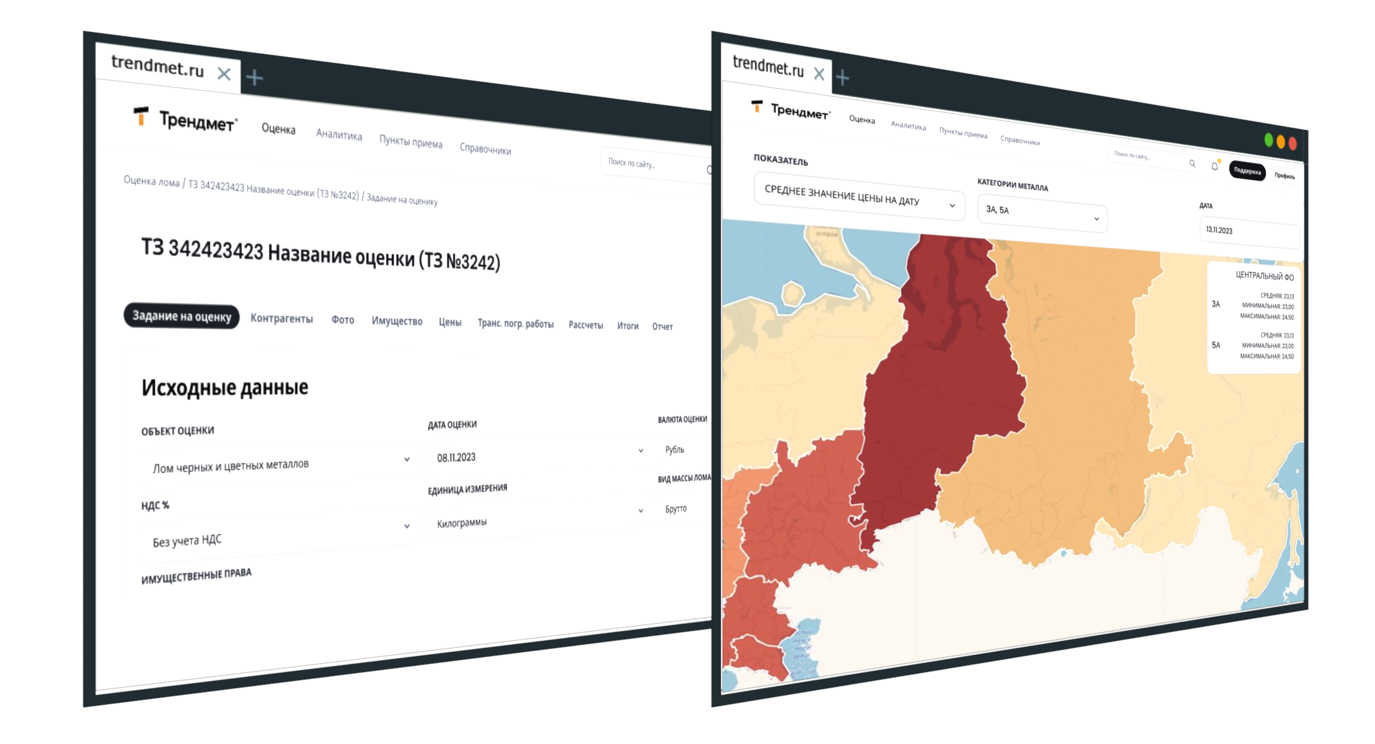This screenshot has height=744, width=1375.
Task: Open a new tab in right browser
Action: click(x=842, y=77)
